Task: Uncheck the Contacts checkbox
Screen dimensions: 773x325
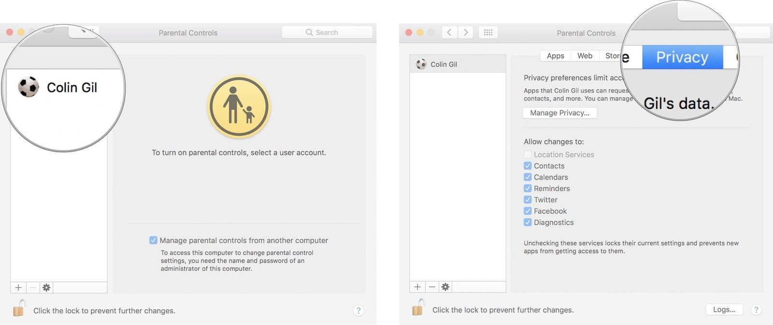Action: click(x=528, y=166)
